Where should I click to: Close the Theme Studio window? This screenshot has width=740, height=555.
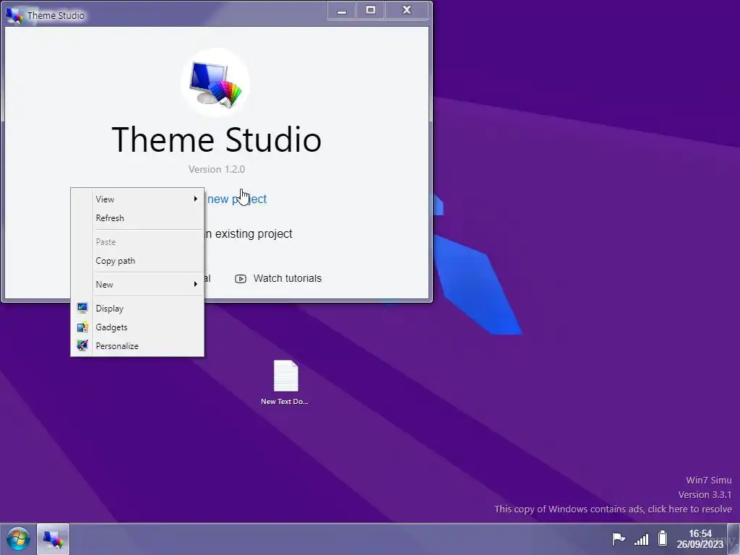[407, 10]
